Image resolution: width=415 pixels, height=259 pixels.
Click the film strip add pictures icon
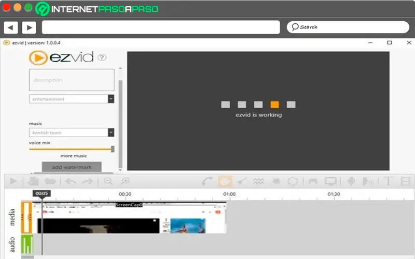click(406, 181)
